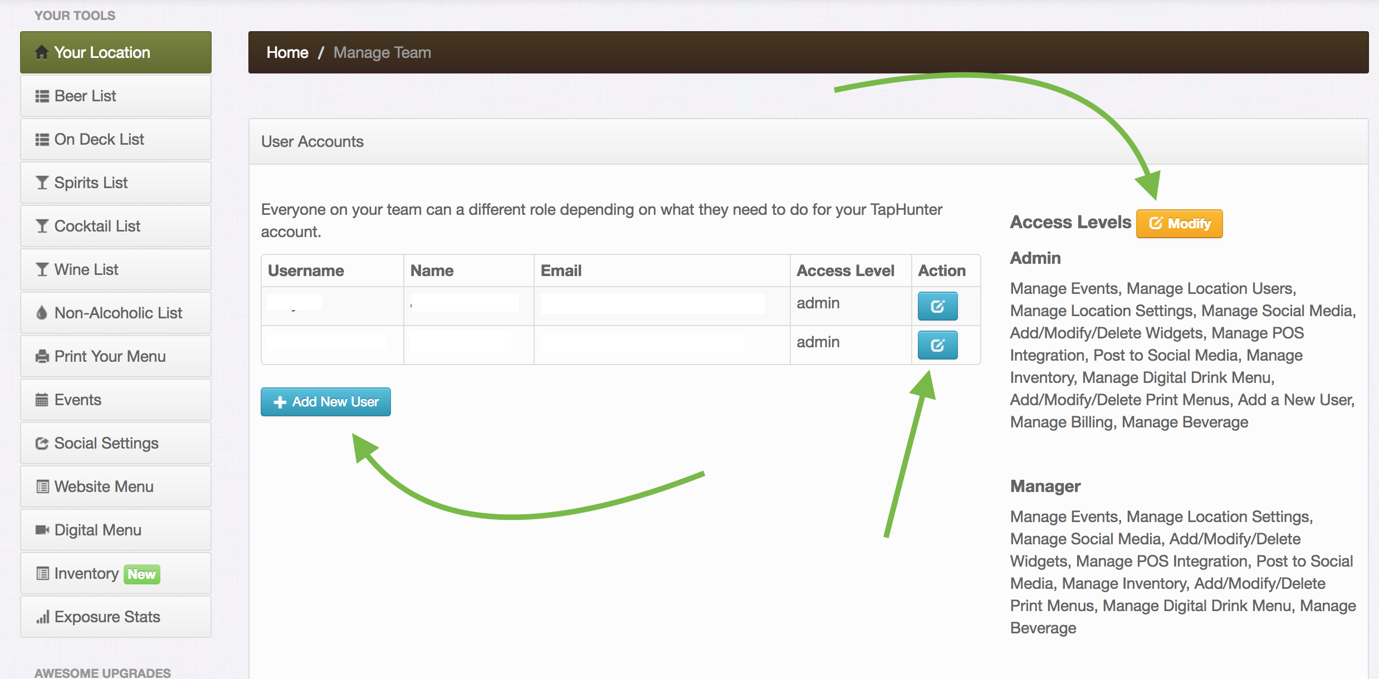This screenshot has height=679, width=1379.
Task: Click the Manage Team breadcrumb
Action: pos(382,52)
